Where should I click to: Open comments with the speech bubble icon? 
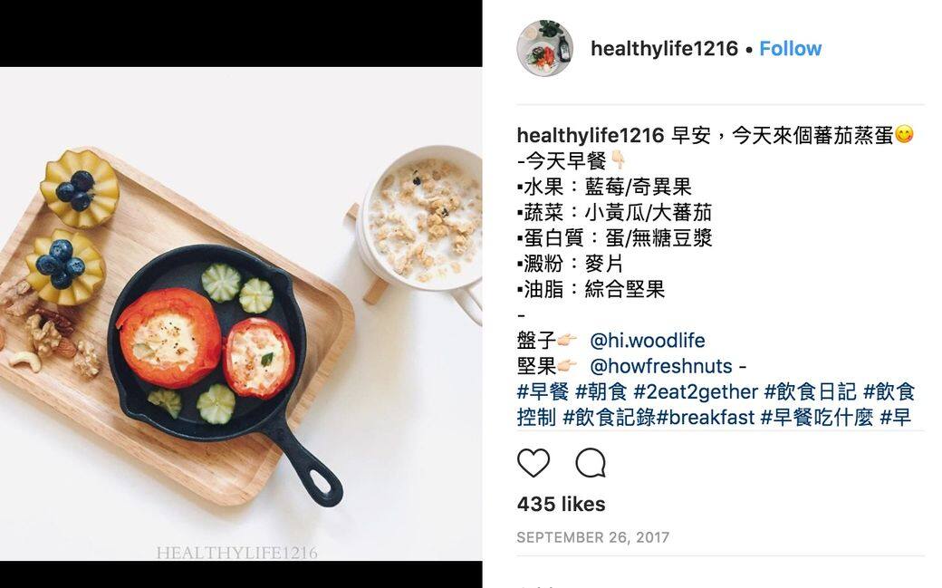(x=591, y=463)
